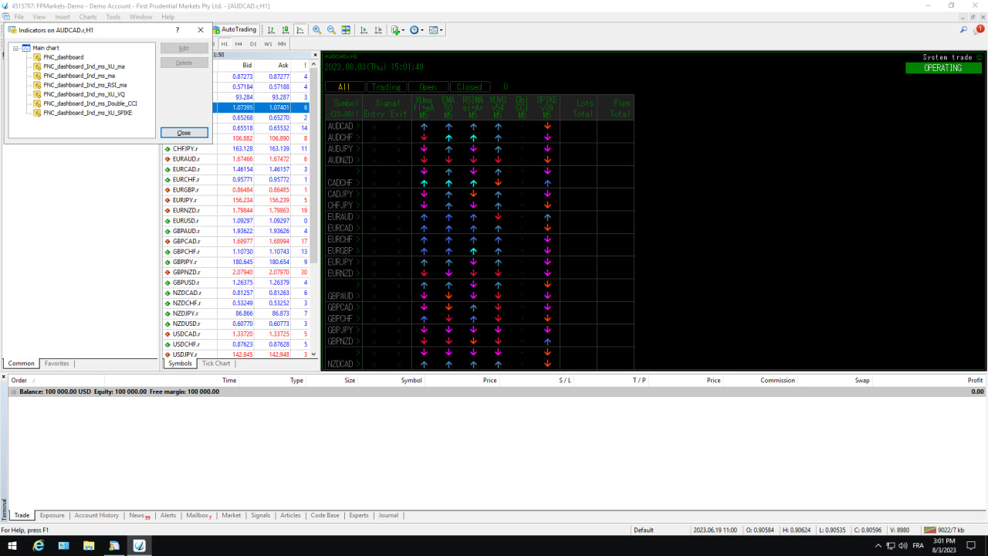Select FNC_dashboard_Ind_ms_RSI_ma indicator
The width and height of the screenshot is (988, 556).
(x=85, y=85)
